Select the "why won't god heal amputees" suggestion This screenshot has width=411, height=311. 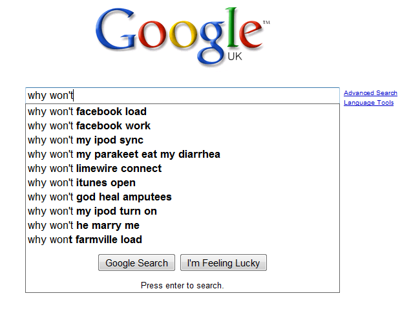pos(100,197)
